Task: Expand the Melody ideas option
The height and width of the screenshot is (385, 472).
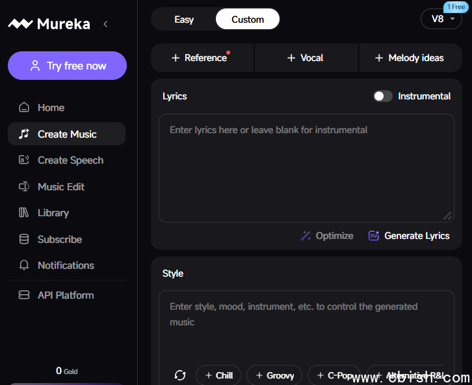Action: (410, 58)
